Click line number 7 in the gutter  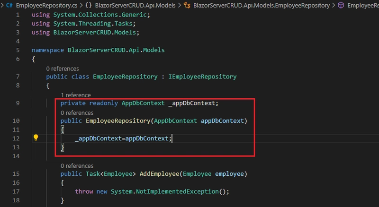17,77
